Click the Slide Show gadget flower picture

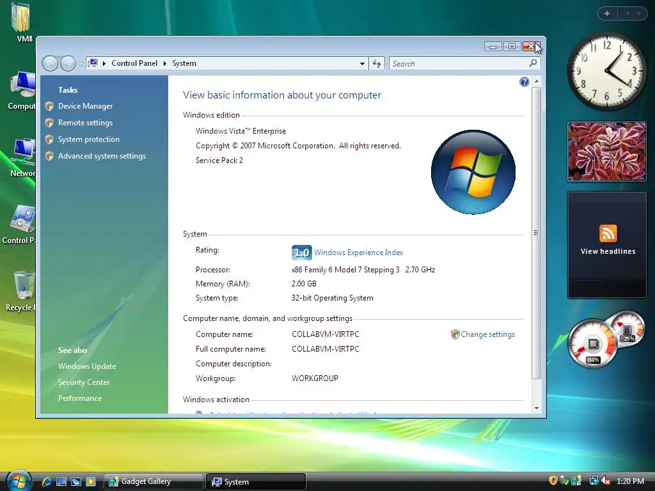[x=607, y=152]
